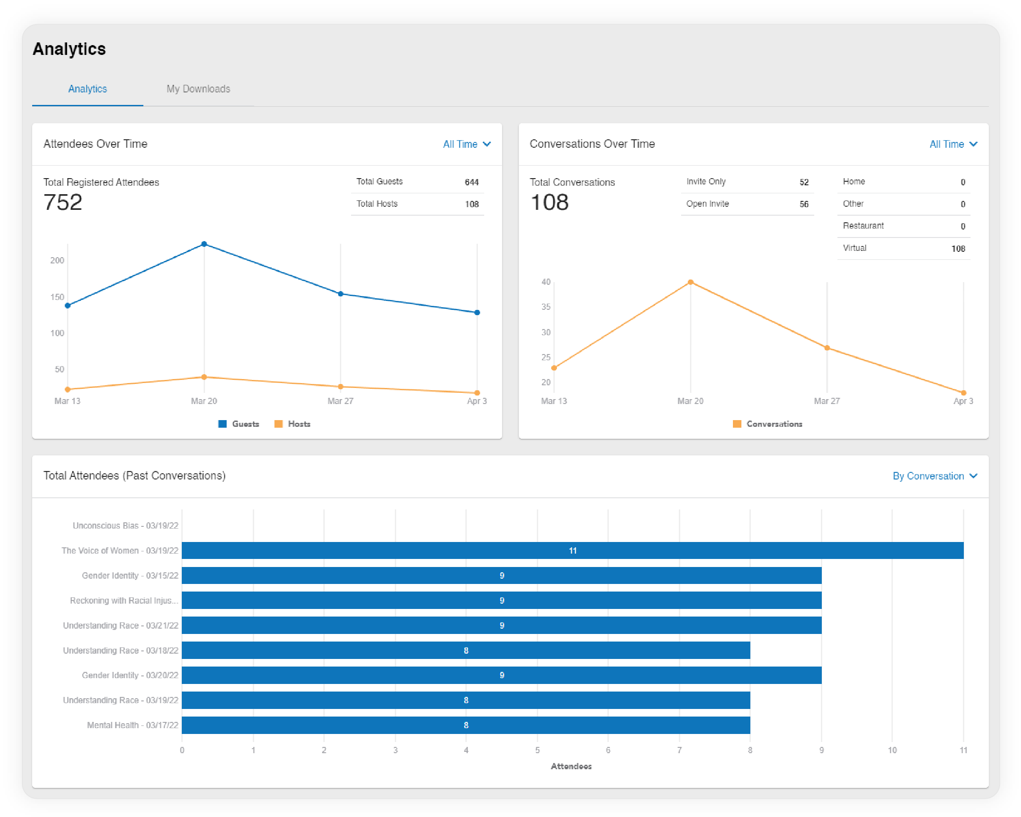The width and height of the screenshot is (1021, 817).
Task: Click Total Guests value 644
Action: point(472,182)
